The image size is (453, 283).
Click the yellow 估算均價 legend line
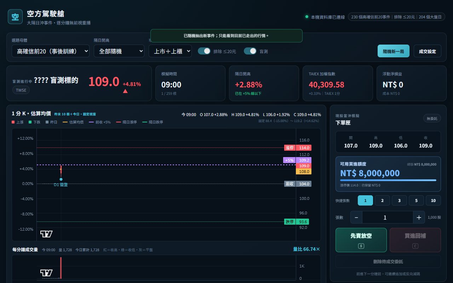point(65,122)
